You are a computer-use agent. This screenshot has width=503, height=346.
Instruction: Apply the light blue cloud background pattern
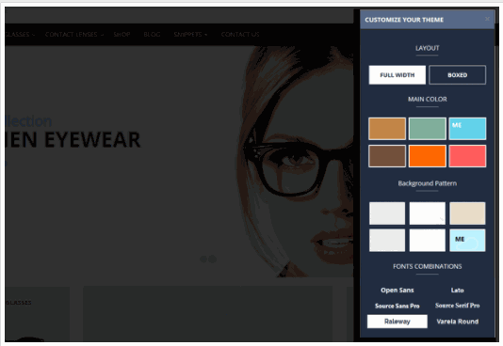tap(467, 240)
